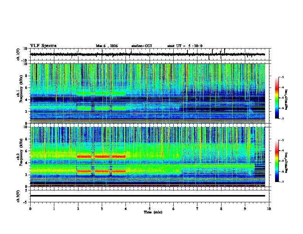This screenshot has height=234, width=303.
Task: Click time axis tick label "2"
Action: [x=78, y=209]
